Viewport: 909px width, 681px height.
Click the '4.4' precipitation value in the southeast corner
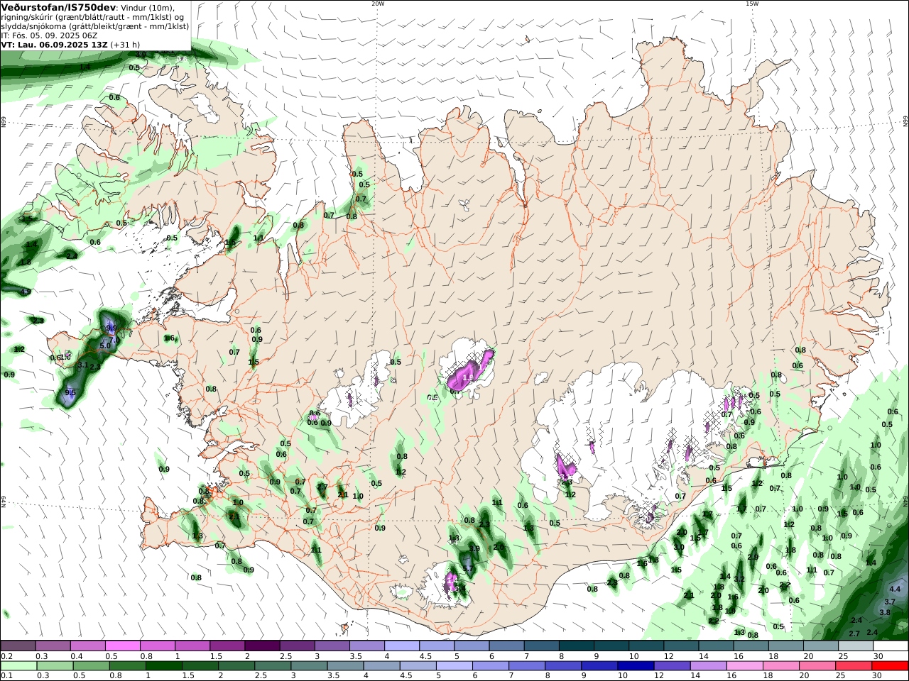[x=895, y=589]
